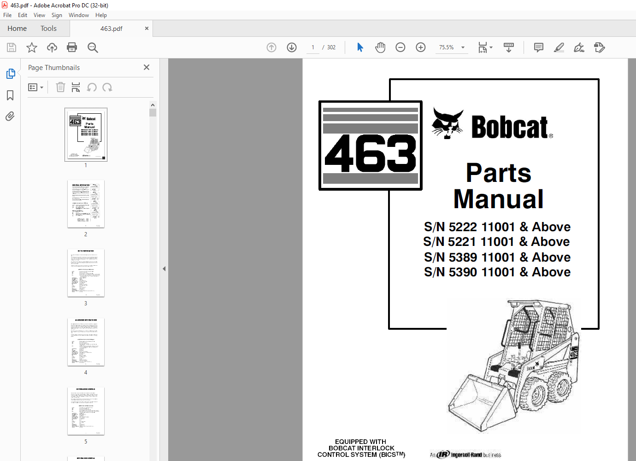This screenshot has height=461, width=636.
Task: Open the Window menu
Action: [79, 15]
